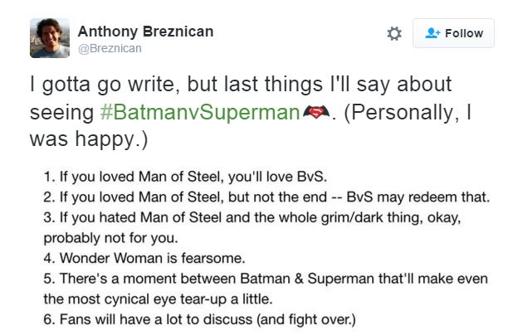This screenshot has height=336, width=523.
Task: Click the "was happy.)" tweet text
Action: (88, 139)
